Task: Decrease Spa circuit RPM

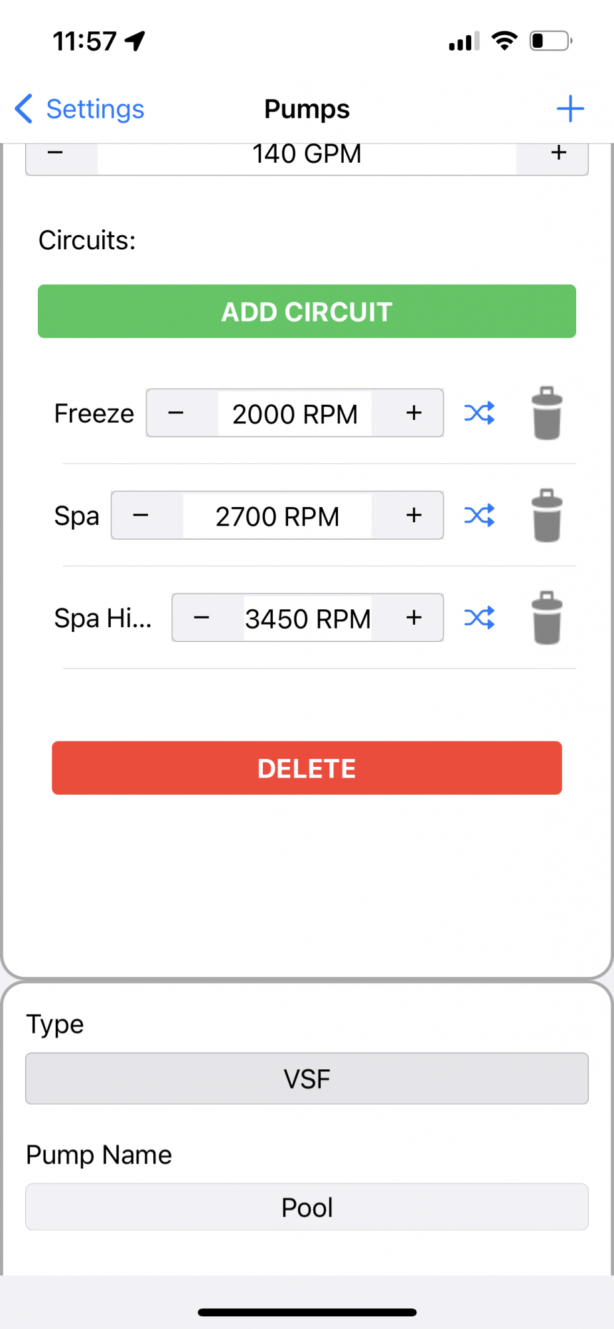Action: (141, 515)
